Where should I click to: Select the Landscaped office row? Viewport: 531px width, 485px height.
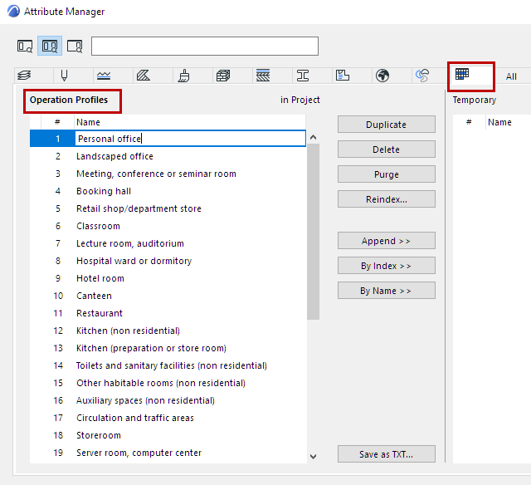168,156
